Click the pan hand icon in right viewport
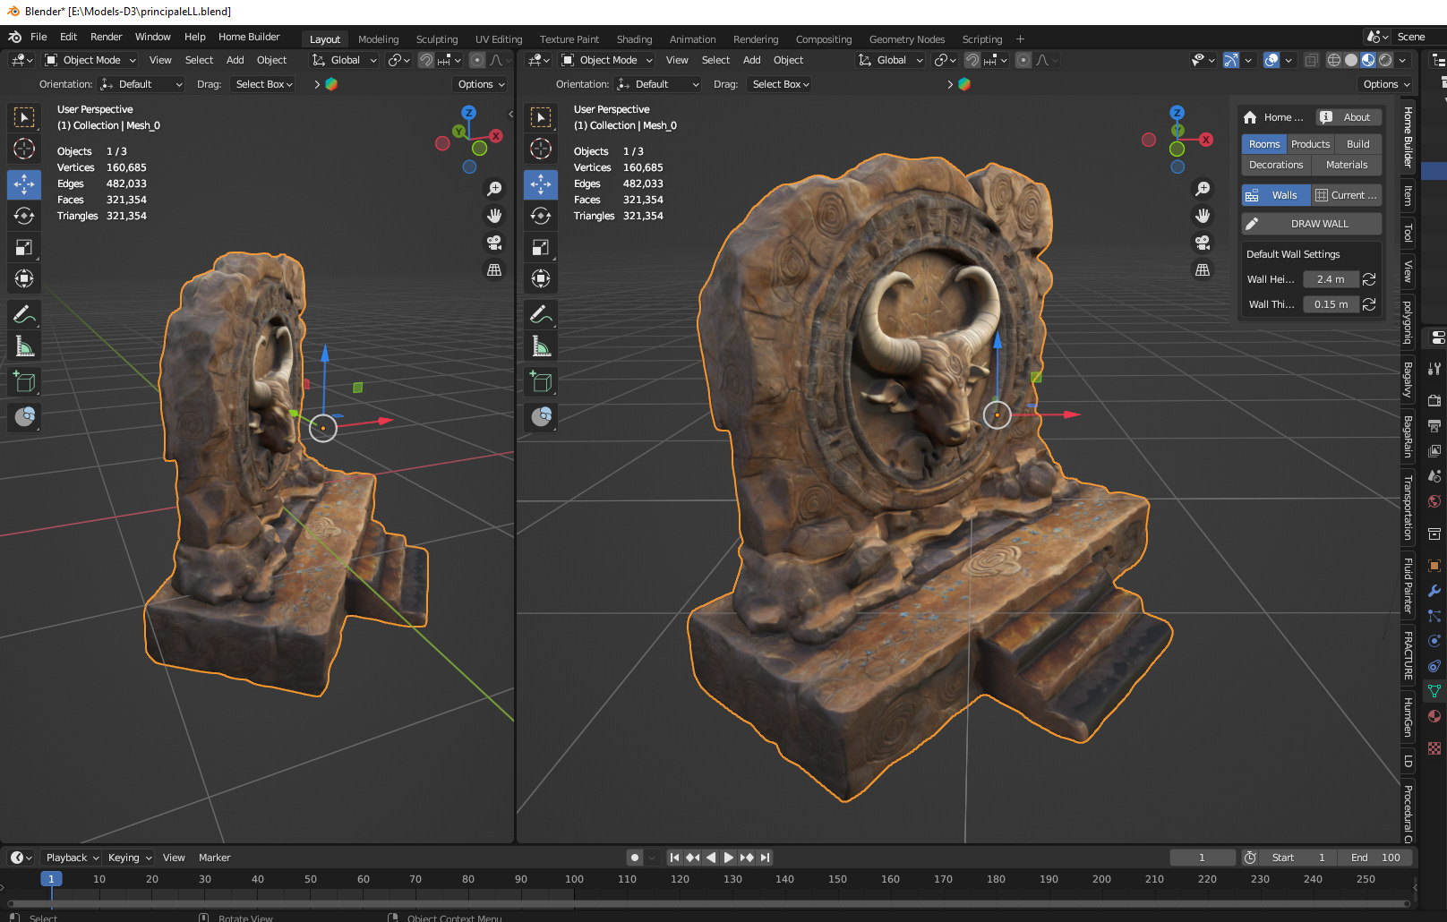The image size is (1447, 922). 1203,216
